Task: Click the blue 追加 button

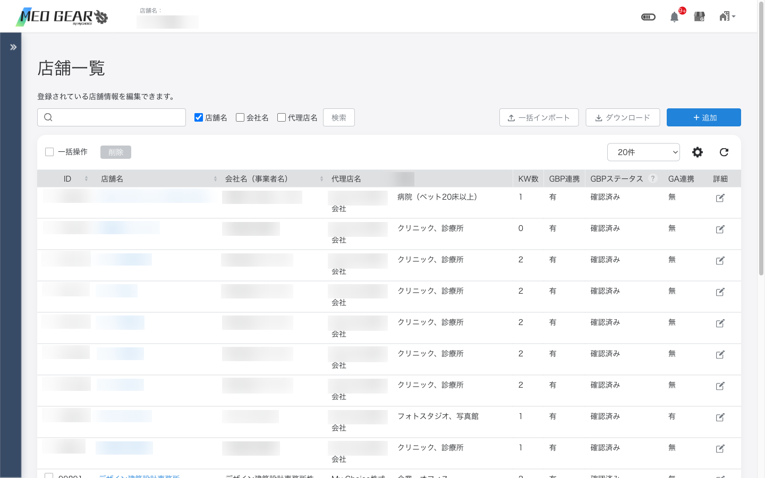Action: pyautogui.click(x=704, y=117)
